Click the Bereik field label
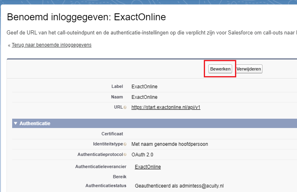Image resolution: width=297 pixels, height=192 pixels. point(120,177)
